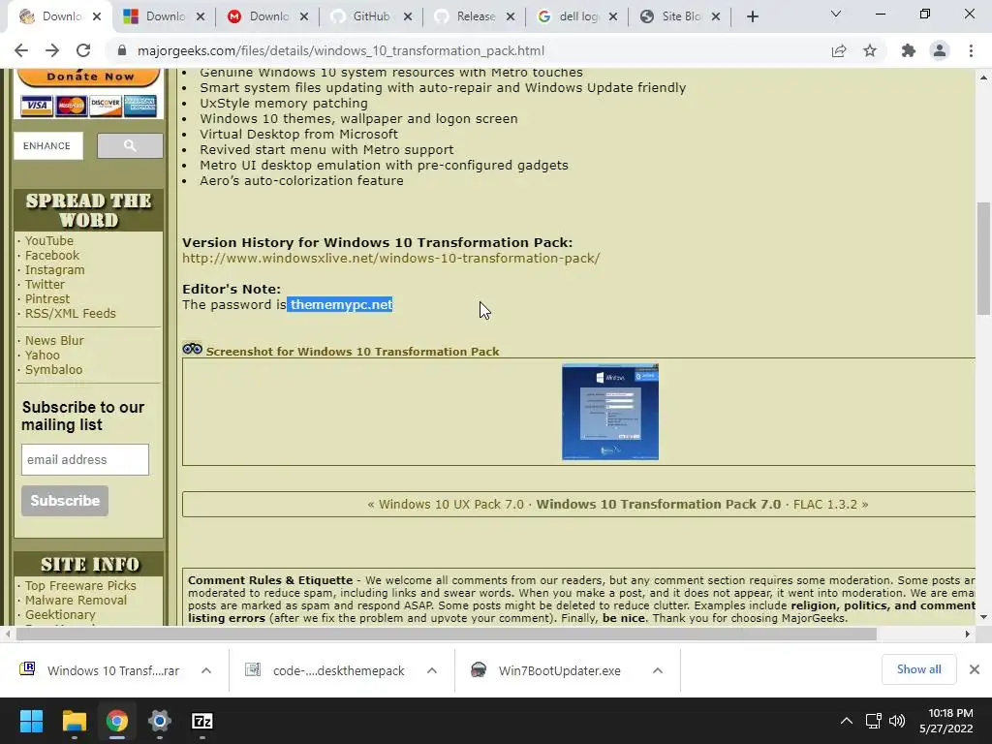
Task: Open the Facebook sidebar link
Action: pyautogui.click(x=52, y=256)
